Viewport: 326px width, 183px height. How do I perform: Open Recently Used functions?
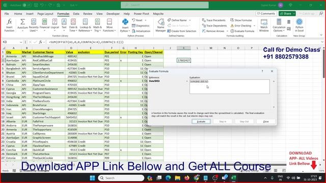(34, 25)
